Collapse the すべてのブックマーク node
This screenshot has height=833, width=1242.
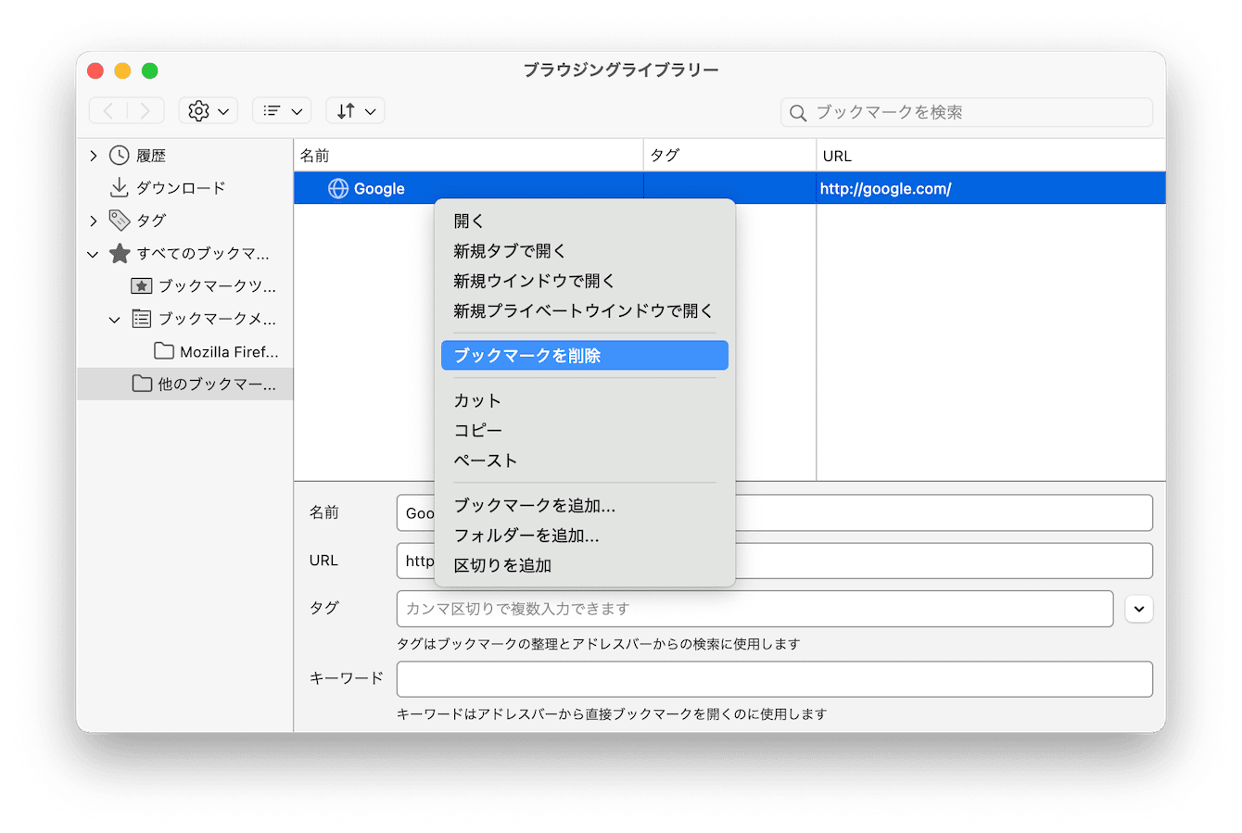pyautogui.click(x=93, y=254)
